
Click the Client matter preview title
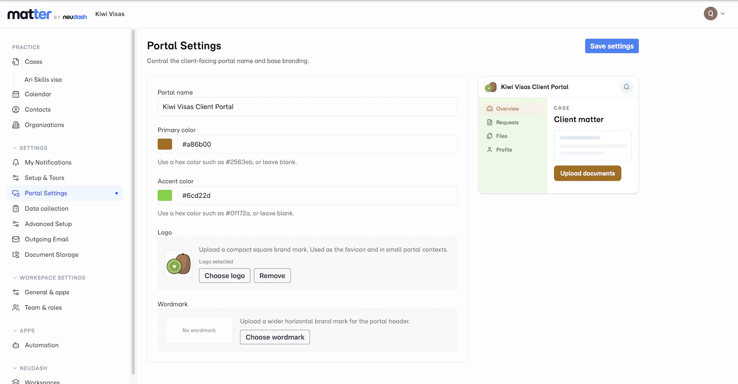578,119
